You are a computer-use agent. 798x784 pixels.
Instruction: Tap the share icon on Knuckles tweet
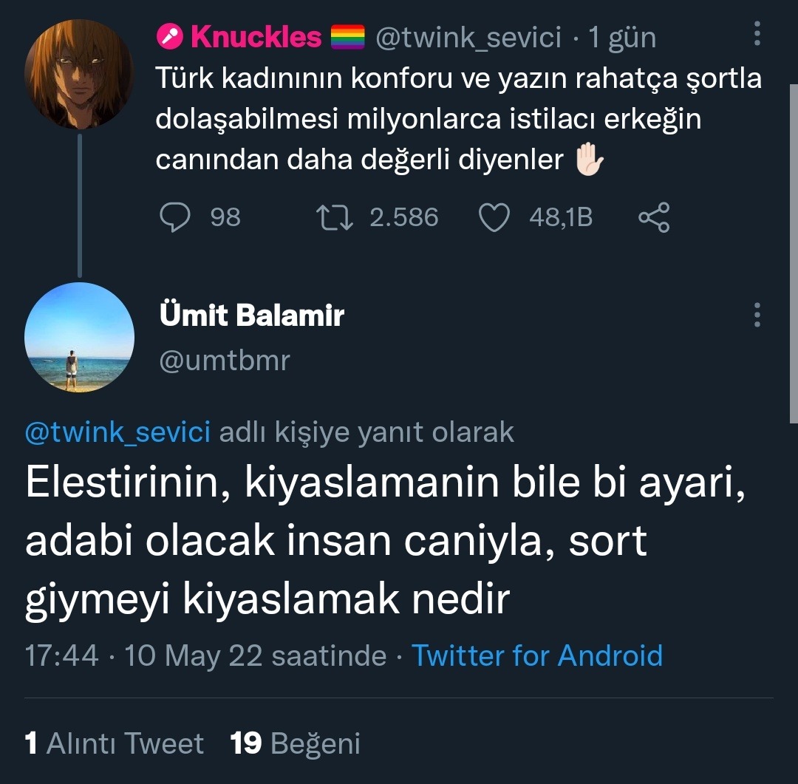(653, 217)
